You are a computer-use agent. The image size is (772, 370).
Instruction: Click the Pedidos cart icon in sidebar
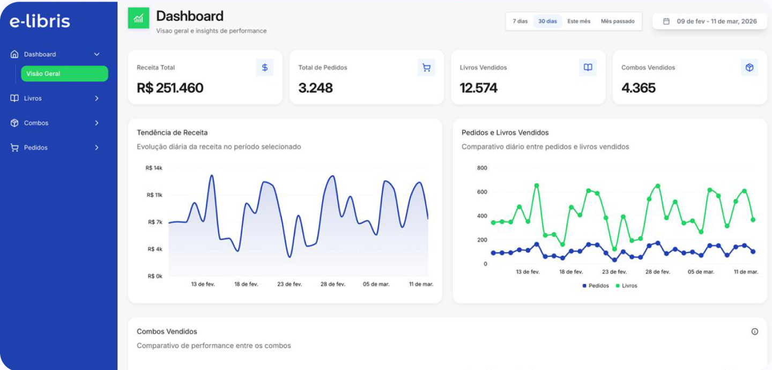point(14,147)
